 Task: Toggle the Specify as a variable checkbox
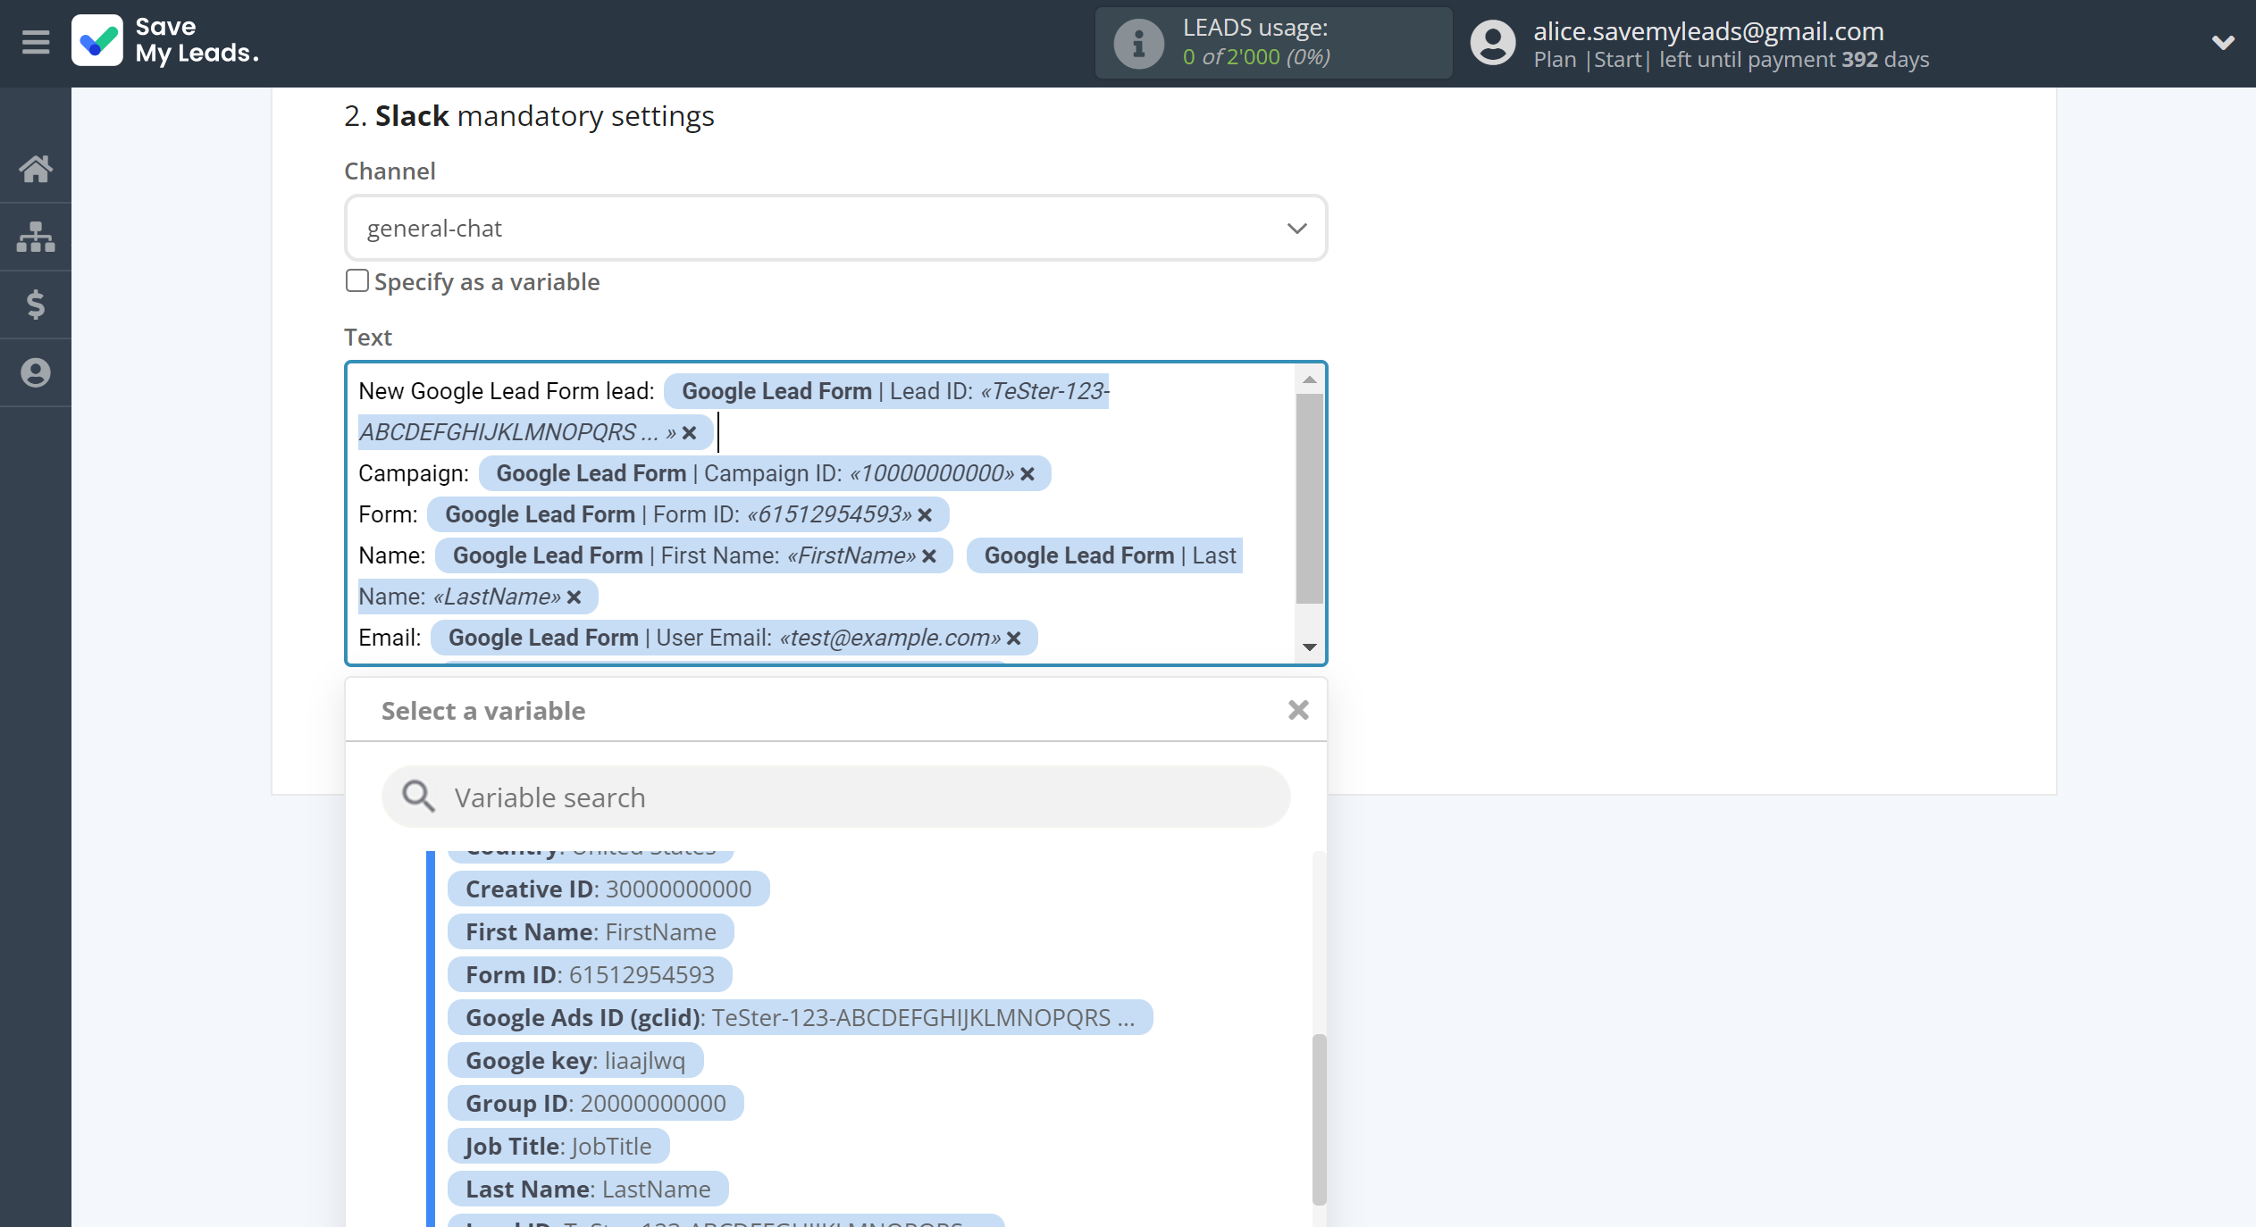356,281
